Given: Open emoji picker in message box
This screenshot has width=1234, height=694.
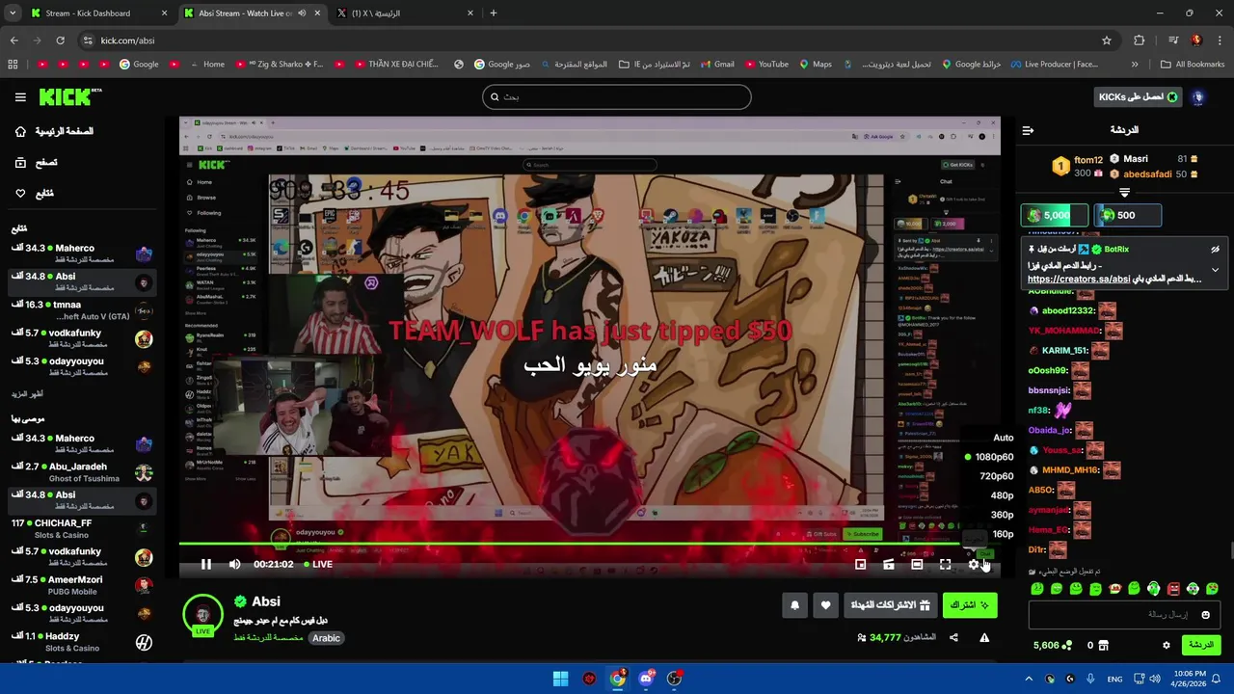Looking at the screenshot, I should coord(1205,614).
